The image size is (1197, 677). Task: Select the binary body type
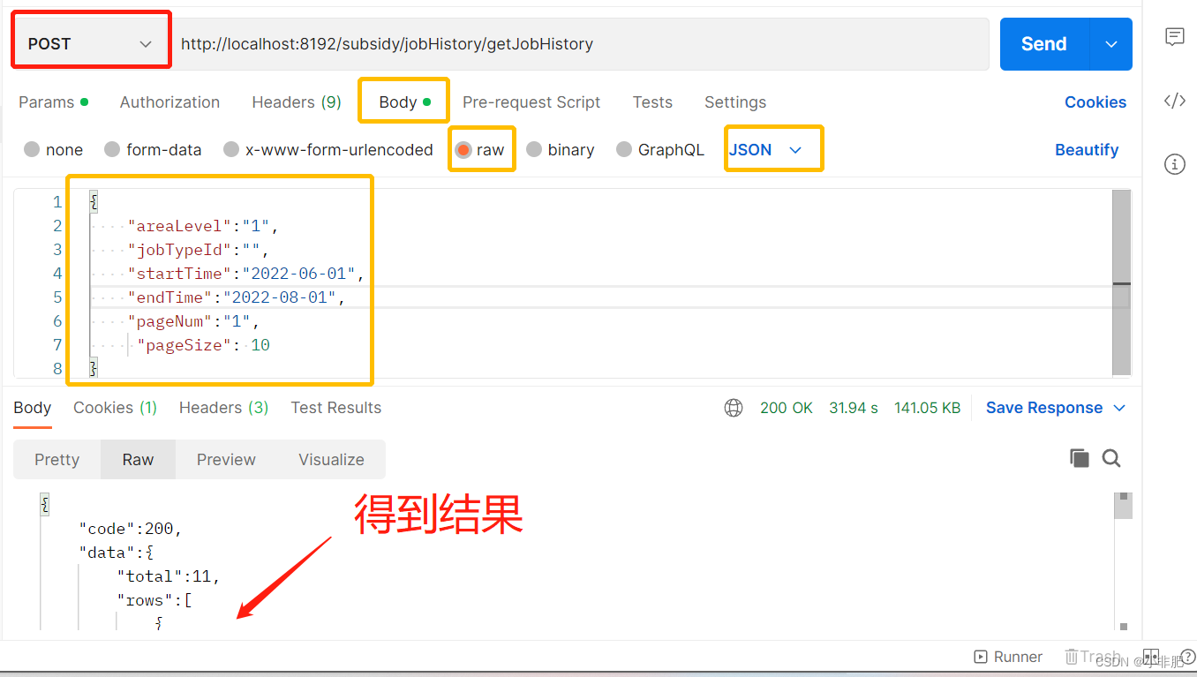click(560, 150)
